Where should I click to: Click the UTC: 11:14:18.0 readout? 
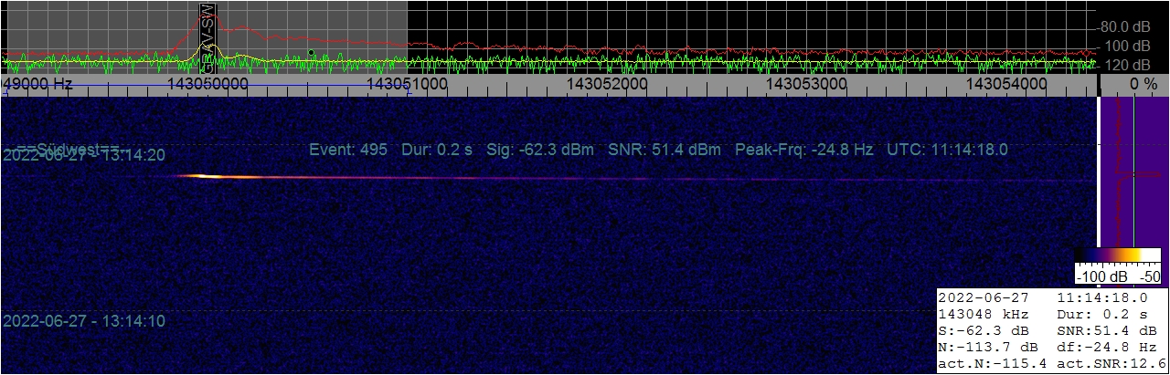[948, 150]
